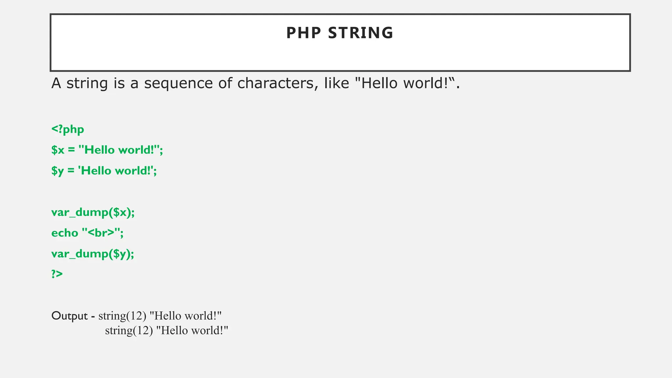Click "string(12)" in the first output line

122,316
